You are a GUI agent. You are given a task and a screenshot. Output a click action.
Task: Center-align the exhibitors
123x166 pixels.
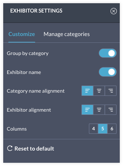pyautogui.click(x=99, y=110)
